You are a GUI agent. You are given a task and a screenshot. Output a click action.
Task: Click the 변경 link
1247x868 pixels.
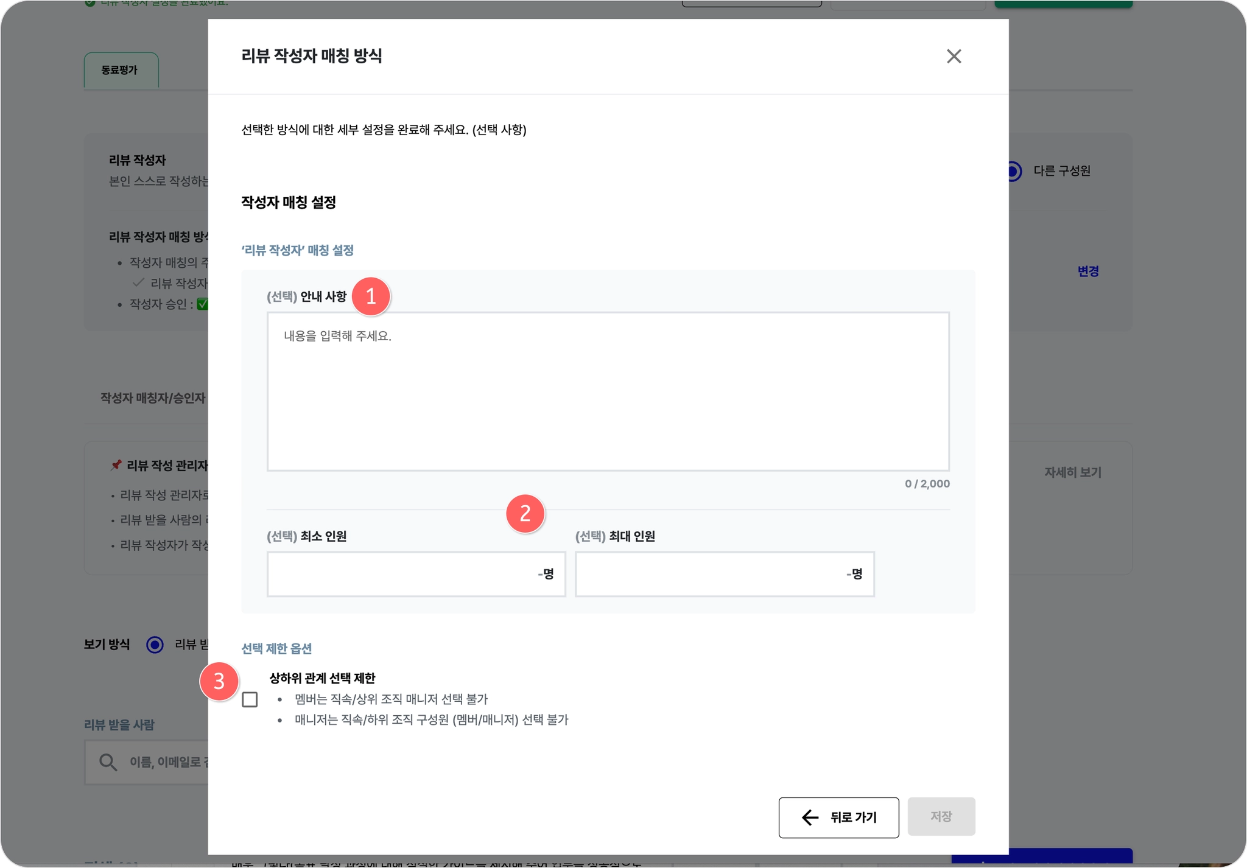pyautogui.click(x=1087, y=271)
